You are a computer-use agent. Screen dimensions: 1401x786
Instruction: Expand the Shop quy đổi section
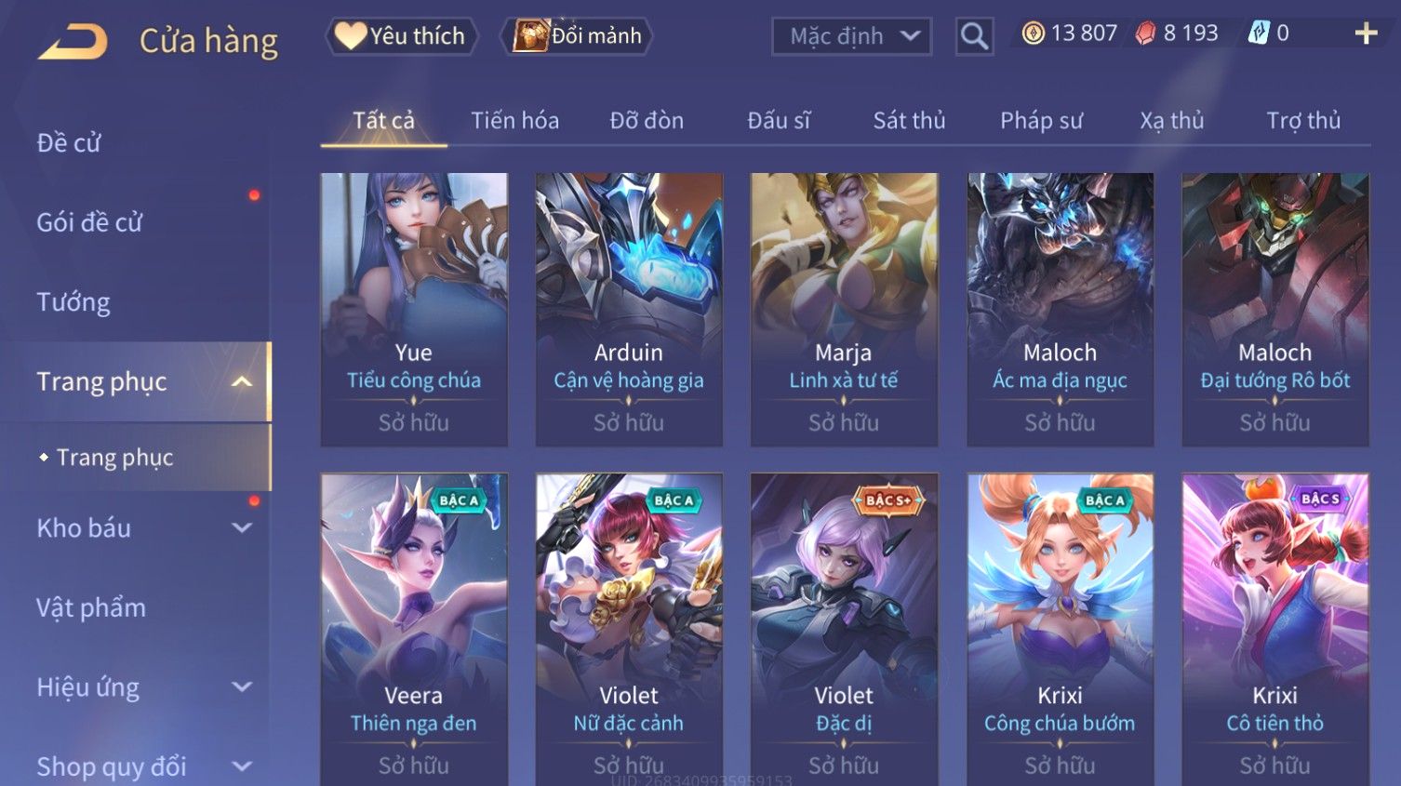(242, 766)
